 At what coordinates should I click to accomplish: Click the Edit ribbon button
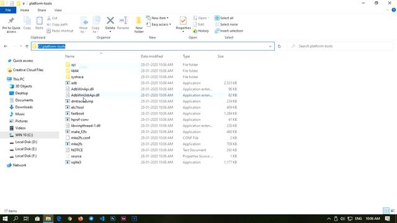(x=198, y=24)
